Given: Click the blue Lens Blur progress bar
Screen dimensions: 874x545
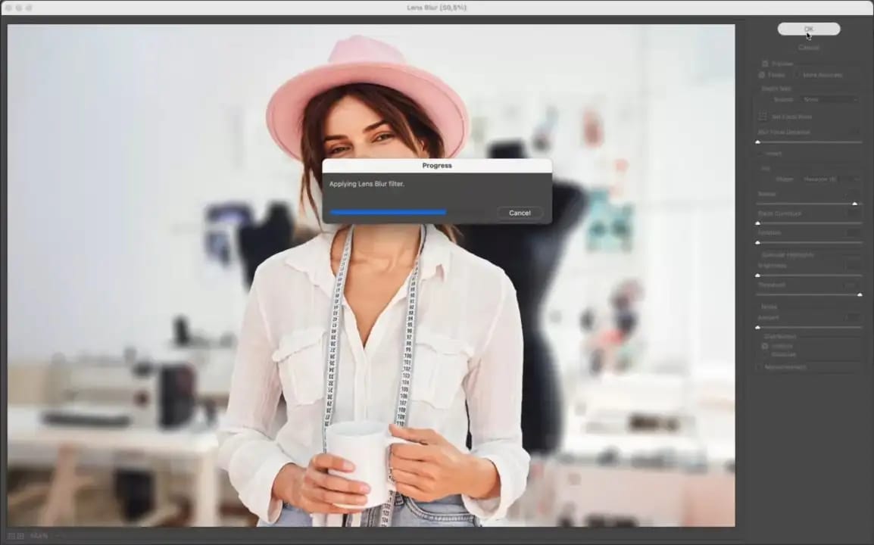Looking at the screenshot, I should click(x=388, y=212).
